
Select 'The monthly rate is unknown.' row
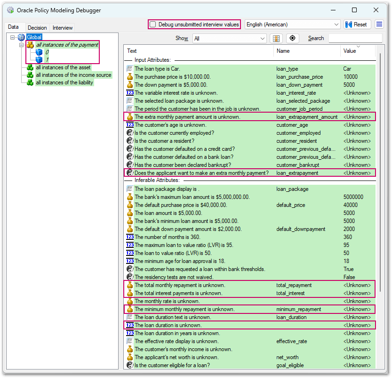coord(250,301)
